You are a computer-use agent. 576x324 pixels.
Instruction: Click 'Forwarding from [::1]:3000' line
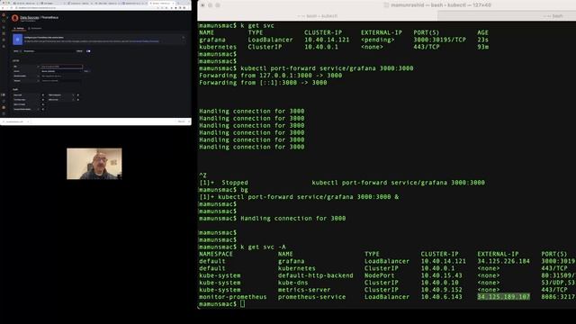click(x=263, y=83)
